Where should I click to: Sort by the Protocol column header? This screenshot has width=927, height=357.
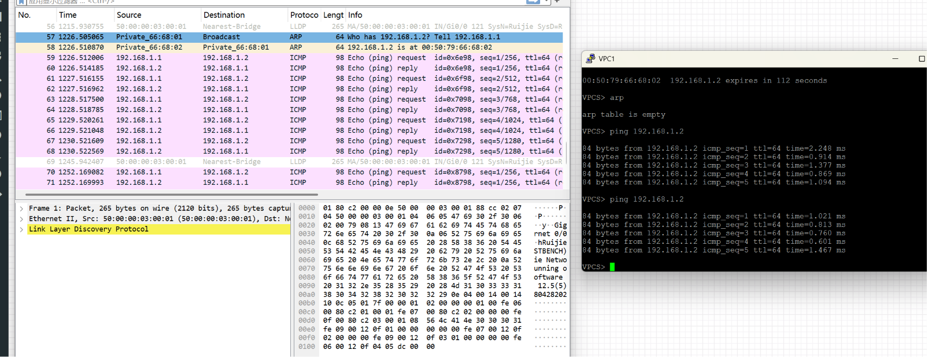tap(304, 15)
